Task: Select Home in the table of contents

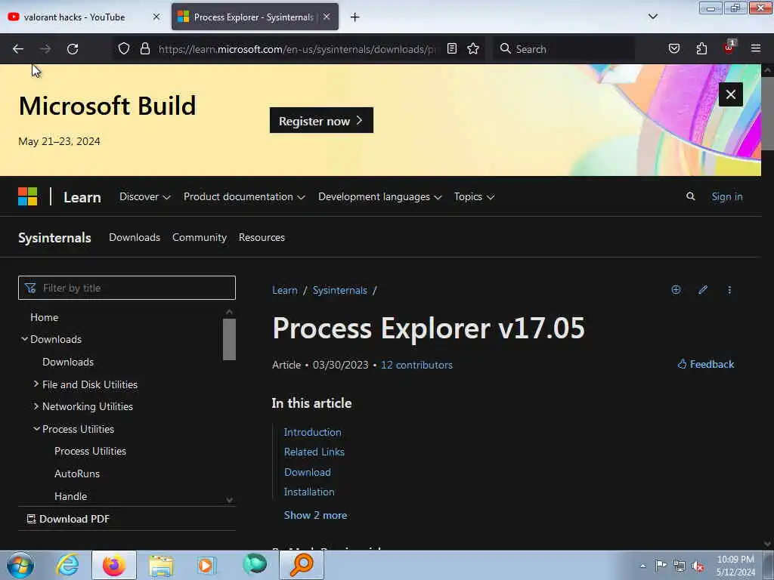Action: pos(45,317)
